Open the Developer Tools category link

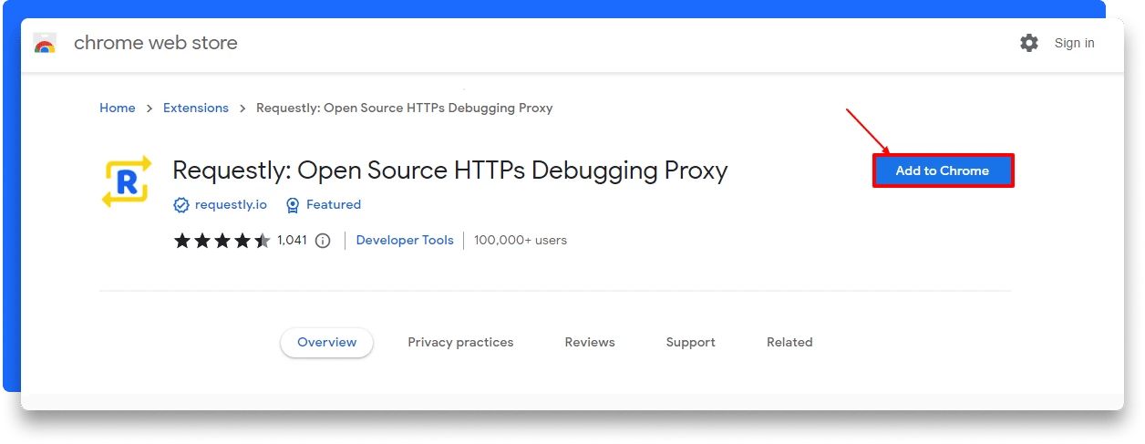pos(405,241)
